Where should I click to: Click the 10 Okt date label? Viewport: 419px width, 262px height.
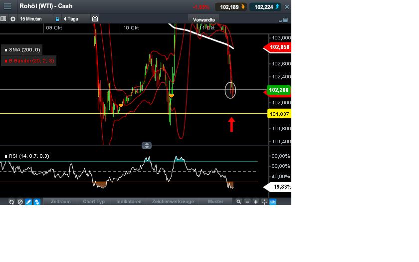[131, 28]
